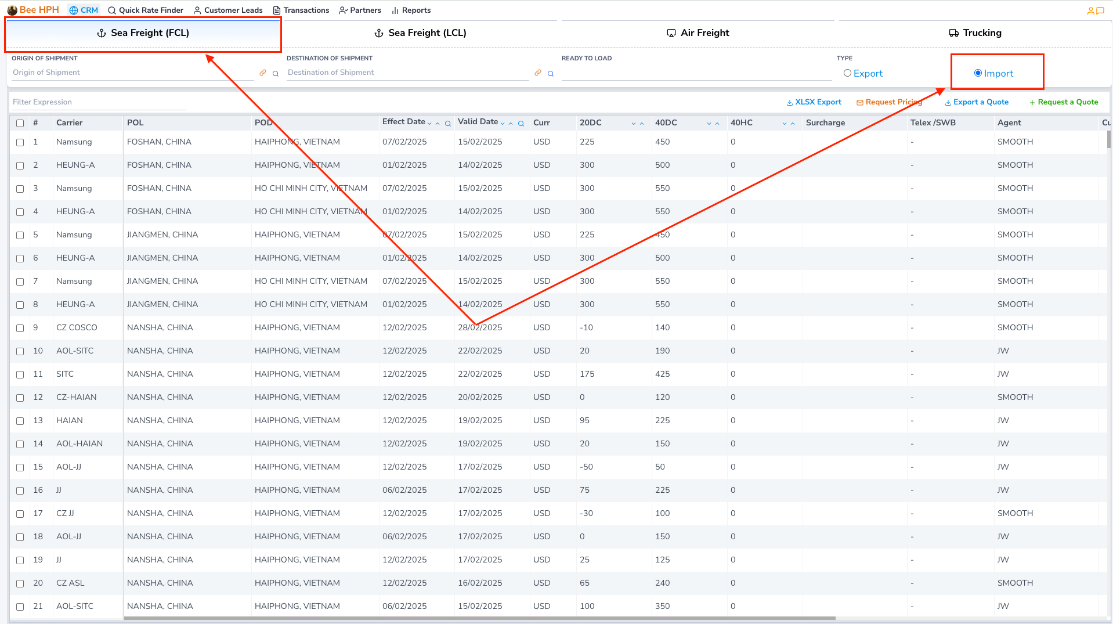Switch to the Air Freight tab
Viewport: 1113px width, 624px height.
698,33
